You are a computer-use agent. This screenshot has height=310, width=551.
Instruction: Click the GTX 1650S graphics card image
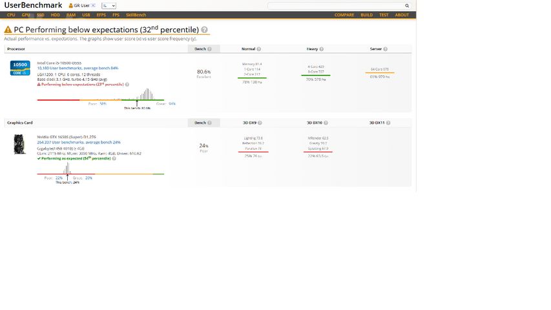click(19, 144)
